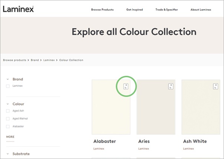Click the sample icon on the Ash White swatch
The width and height of the screenshot is (224, 159).
tap(216, 87)
